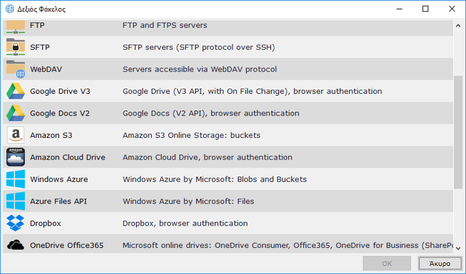This screenshot has height=274, width=466.
Task: Click 'Amazon Cloud Drive, browser authentication' text
Action: point(208,157)
